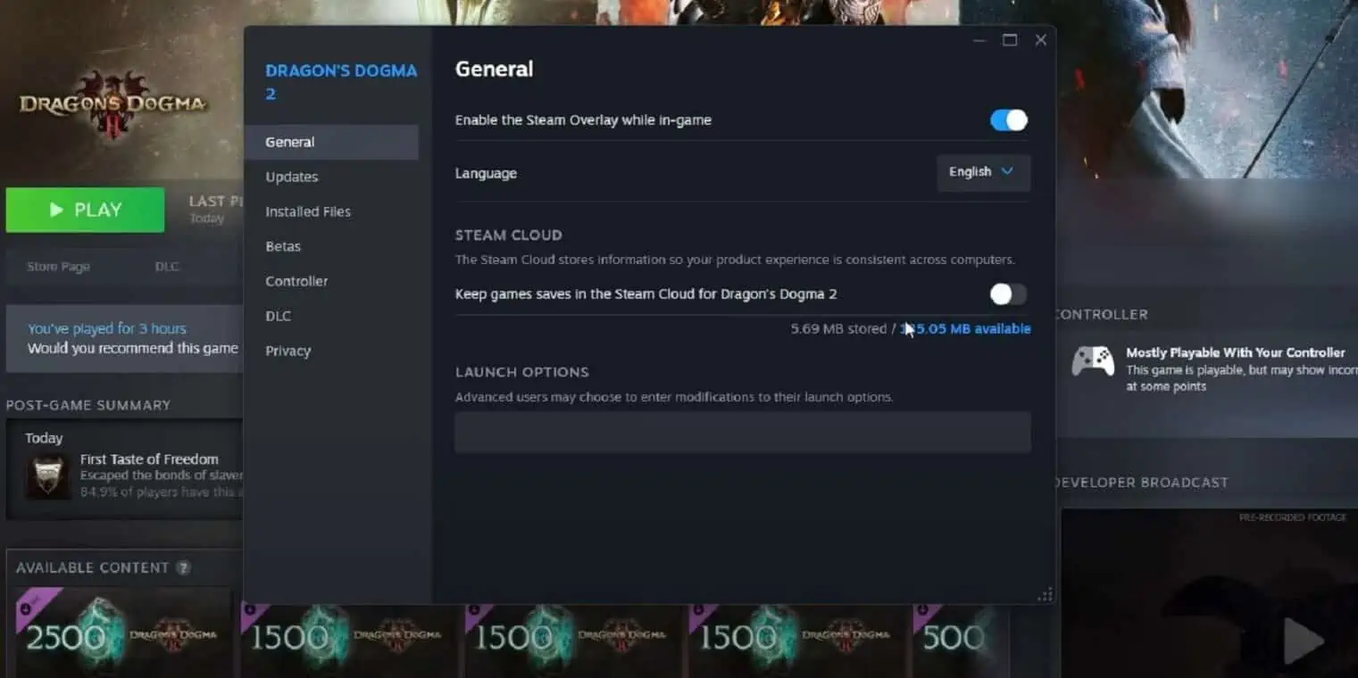Open the First Taste of Freedom achievement icon
The image size is (1358, 678).
coord(47,476)
